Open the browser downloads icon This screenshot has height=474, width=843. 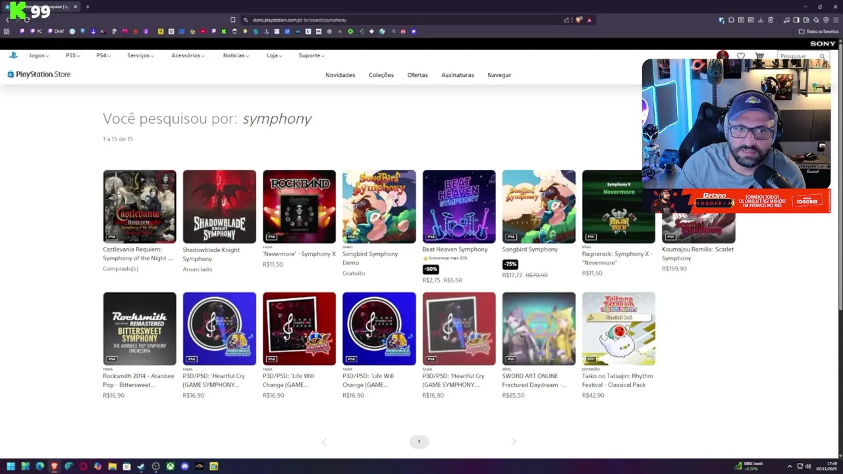point(761,20)
